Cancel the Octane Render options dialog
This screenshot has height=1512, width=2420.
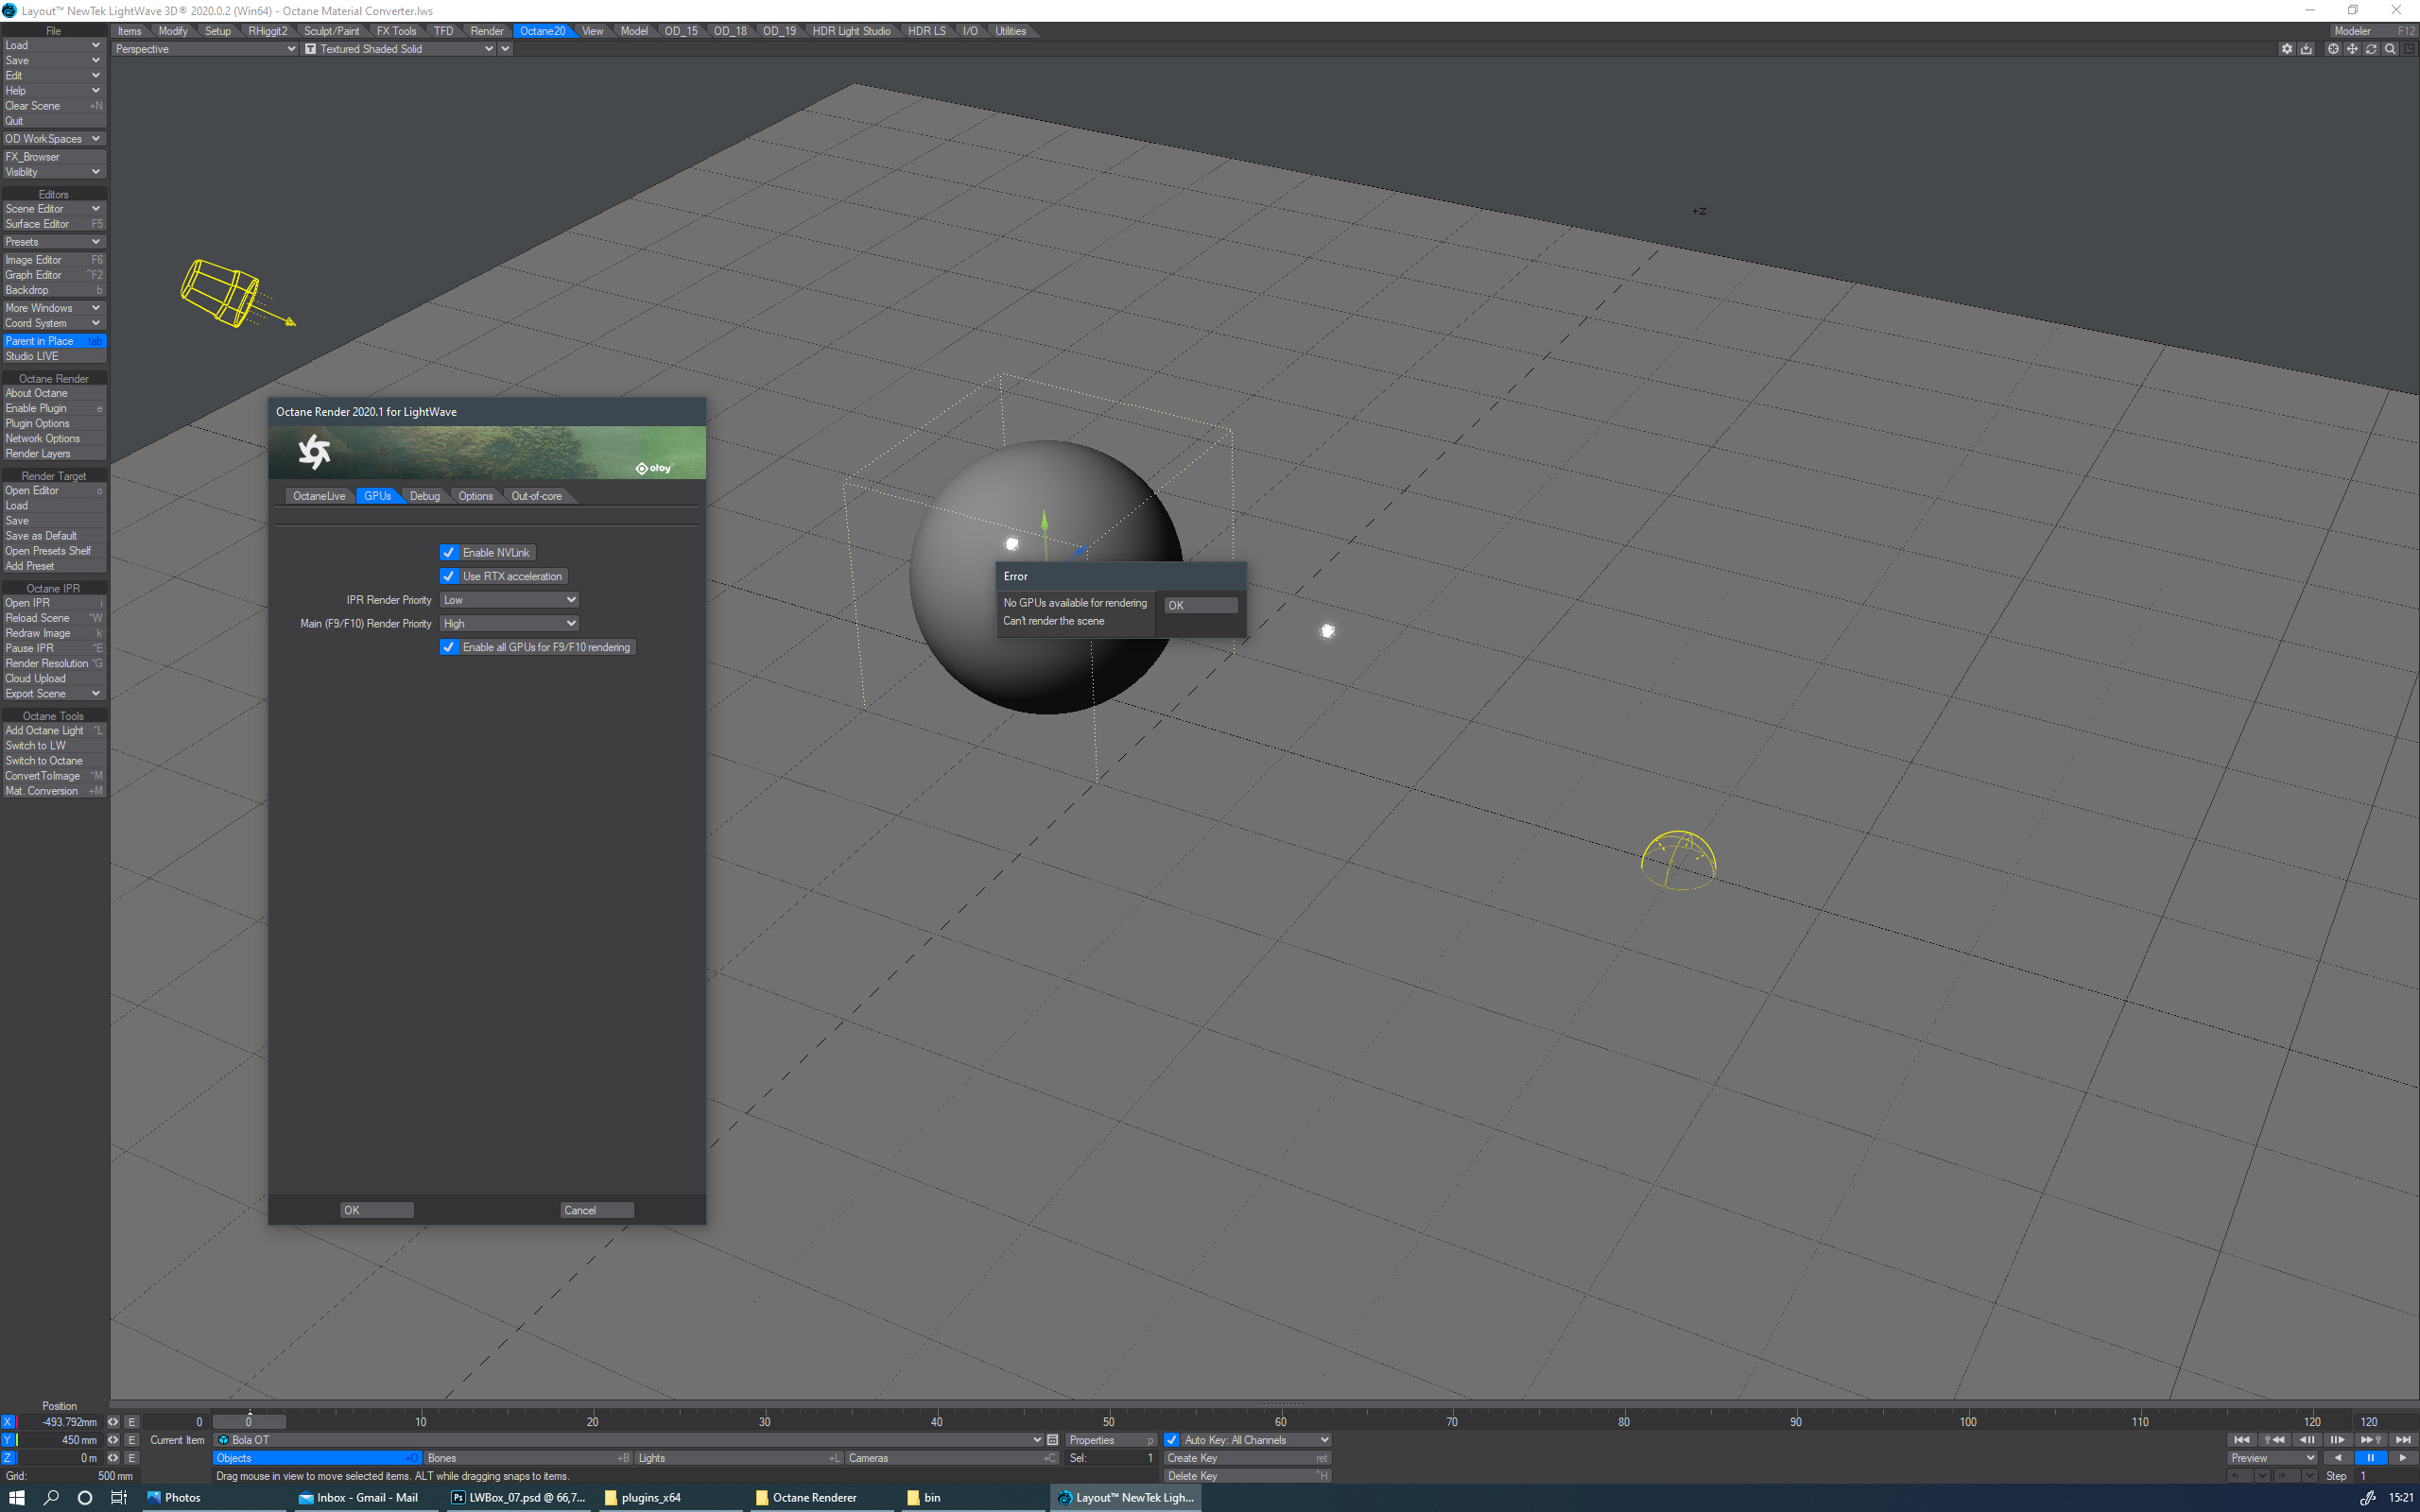(596, 1210)
